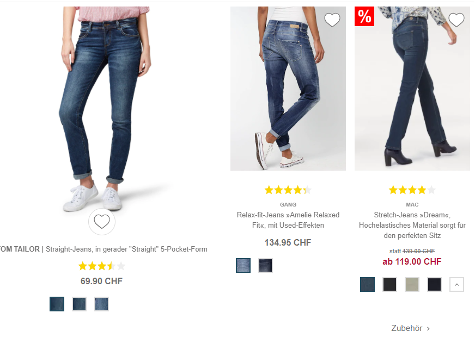Choose the dark navy Gang jeans swatch

266,265
